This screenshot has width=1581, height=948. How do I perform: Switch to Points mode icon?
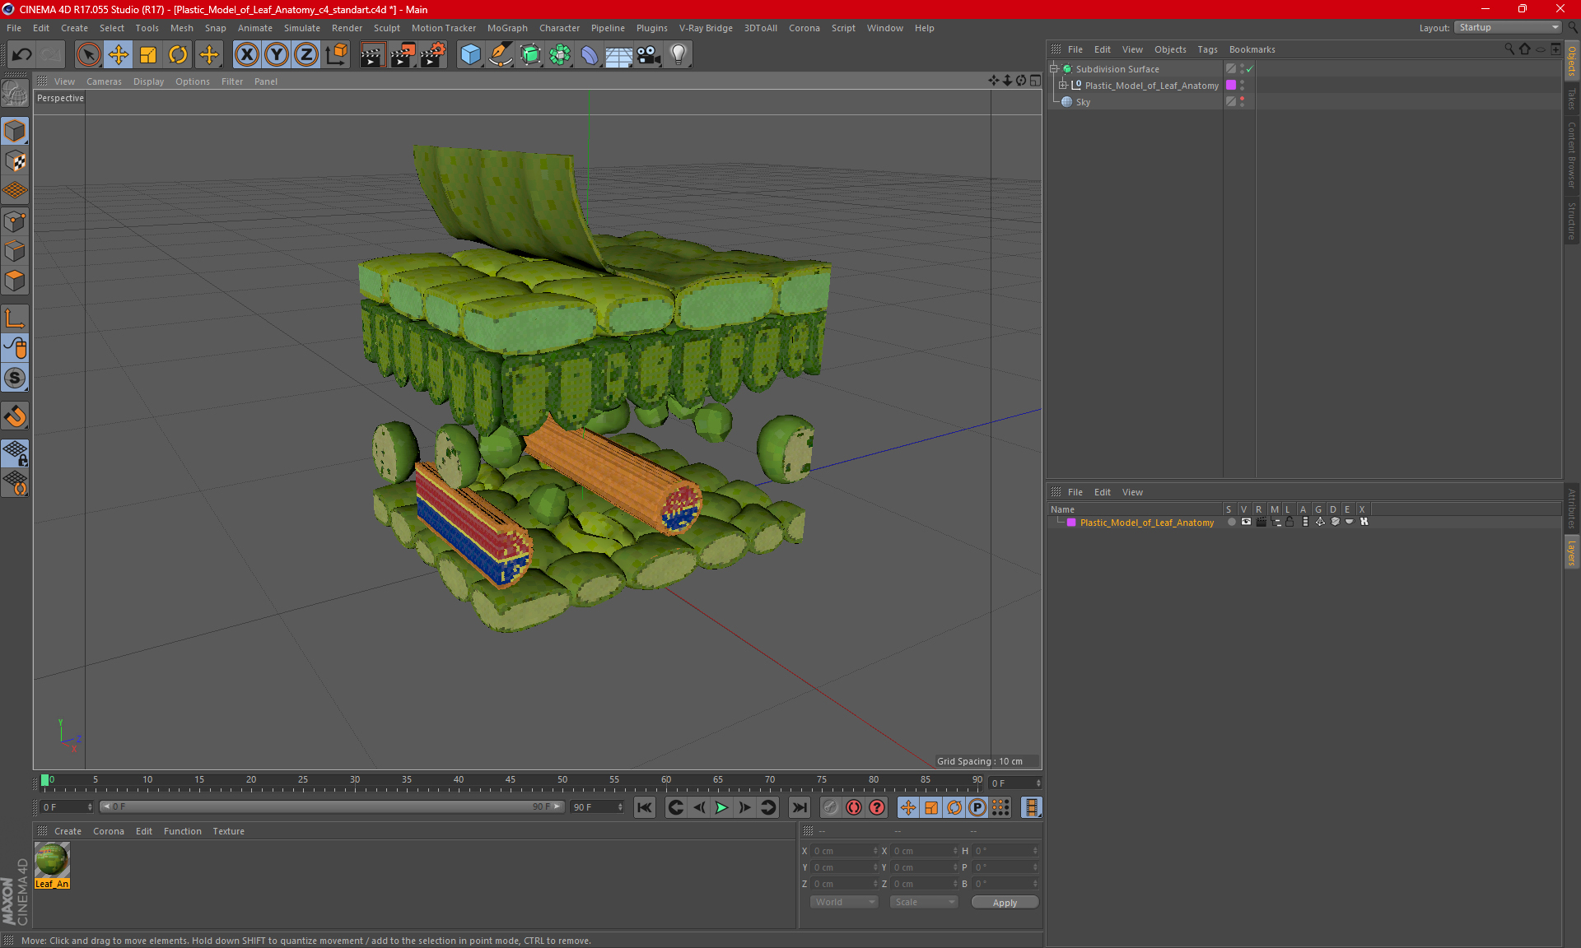point(15,221)
